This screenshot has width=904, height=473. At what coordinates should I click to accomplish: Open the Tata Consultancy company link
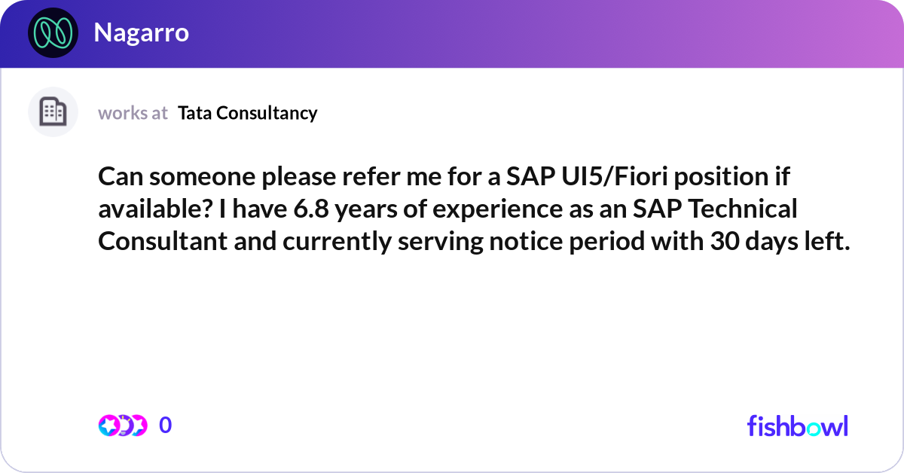tap(248, 113)
